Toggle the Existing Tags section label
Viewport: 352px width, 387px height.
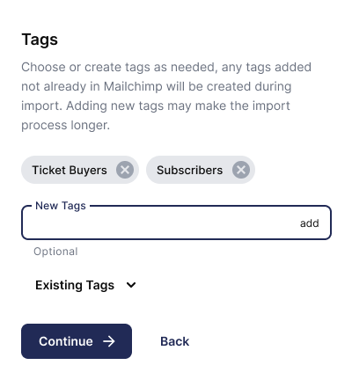75,285
